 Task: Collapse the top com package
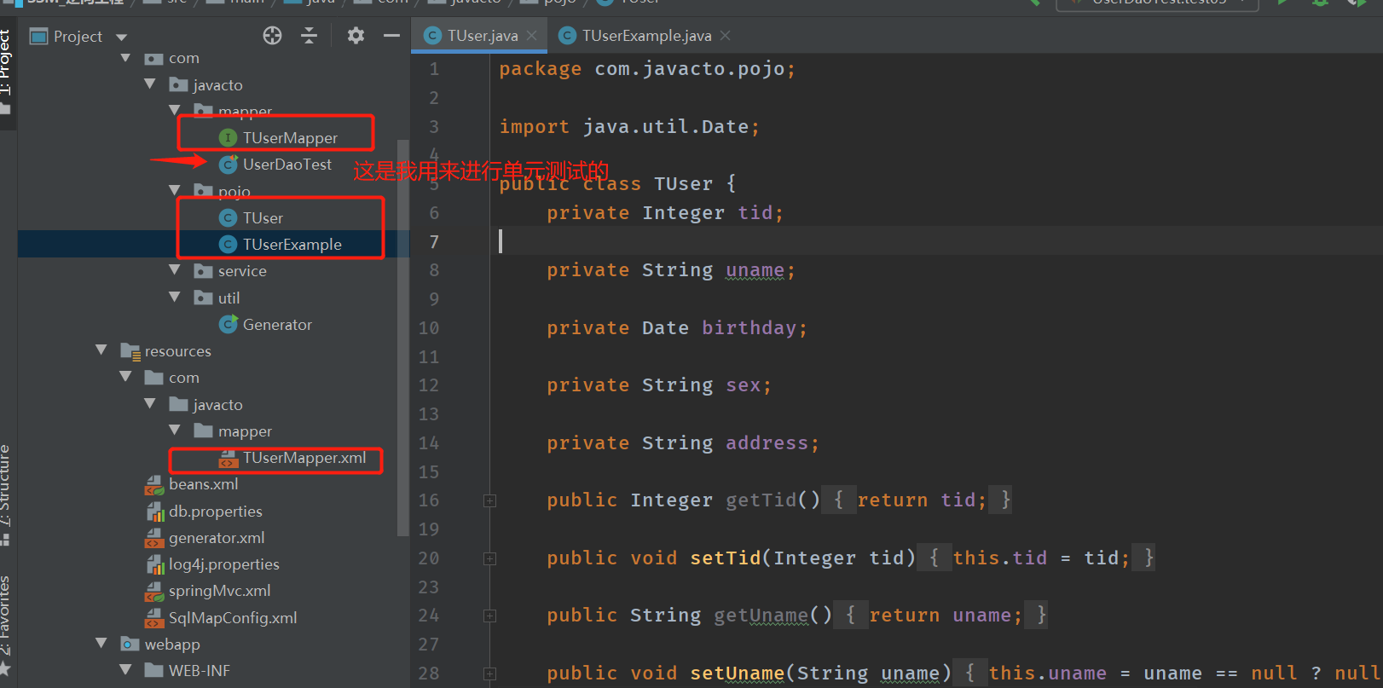tap(126, 58)
